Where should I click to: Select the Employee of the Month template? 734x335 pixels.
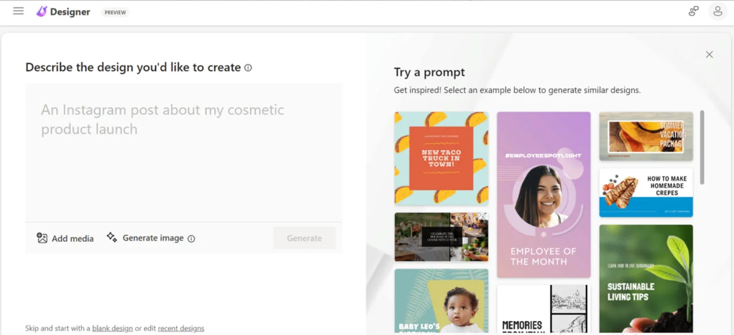pos(544,195)
